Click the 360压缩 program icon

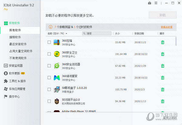point(57,42)
